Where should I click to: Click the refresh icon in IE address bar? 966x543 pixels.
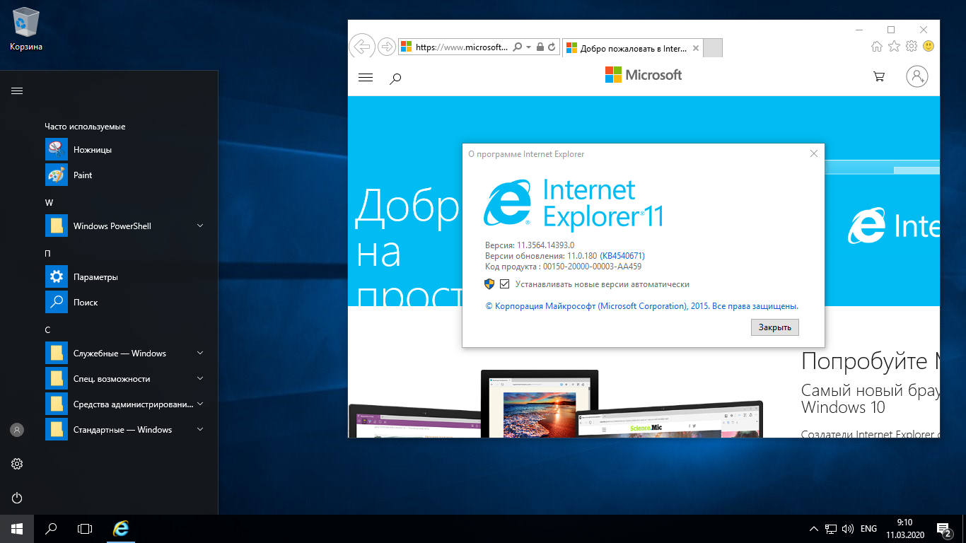pos(552,47)
